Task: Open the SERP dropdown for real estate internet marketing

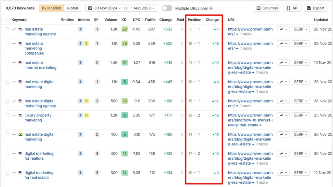Action: pos(300,63)
